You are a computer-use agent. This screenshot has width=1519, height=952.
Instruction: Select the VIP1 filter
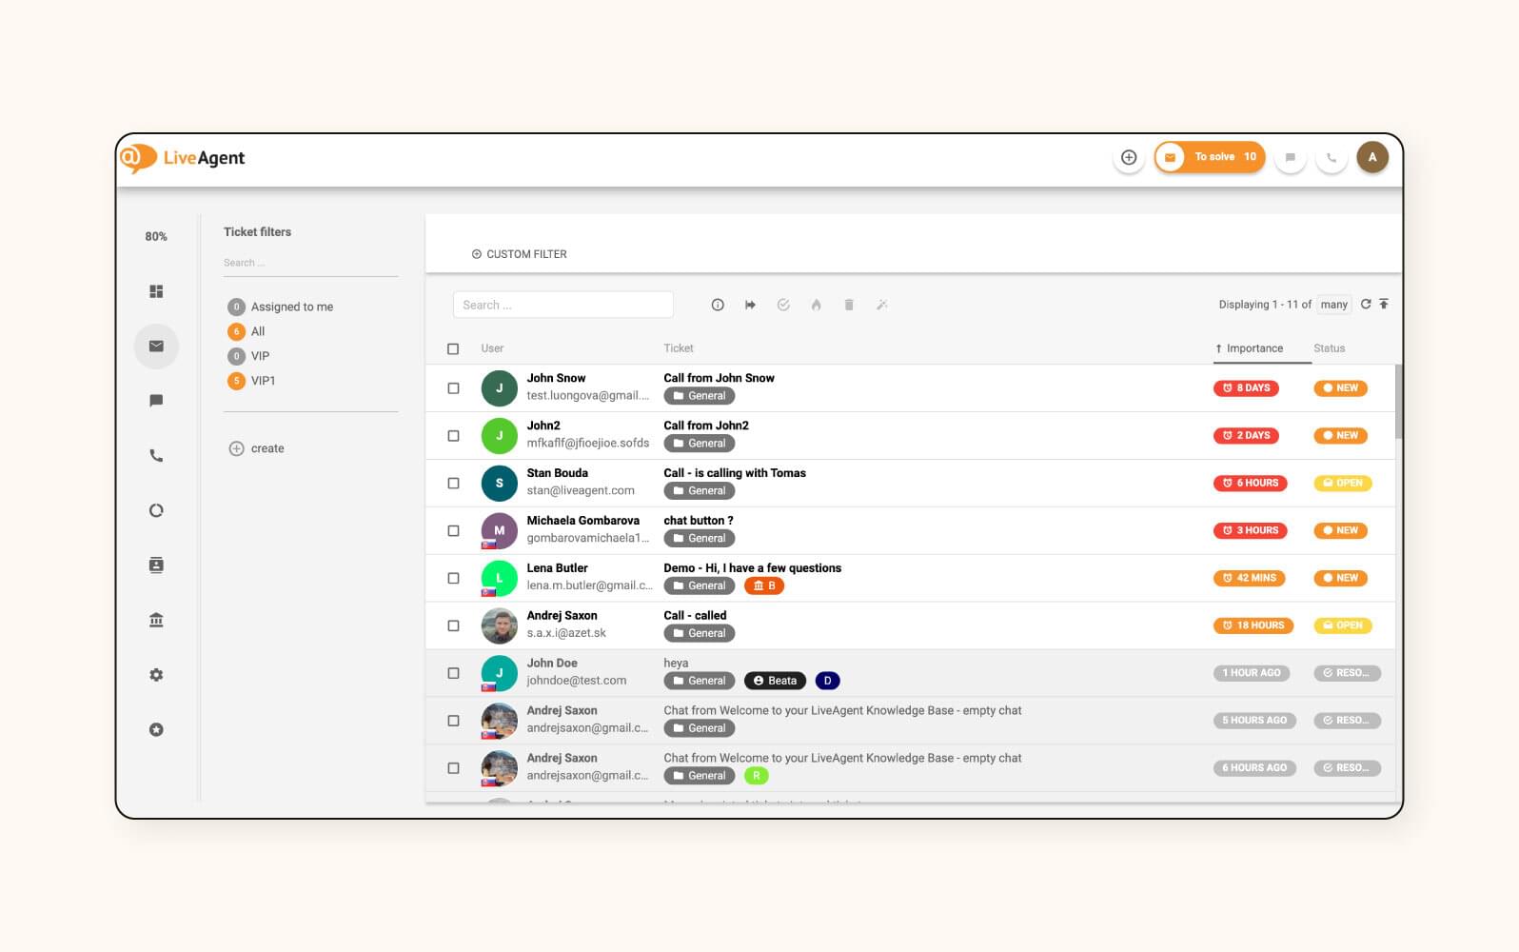coord(252,381)
